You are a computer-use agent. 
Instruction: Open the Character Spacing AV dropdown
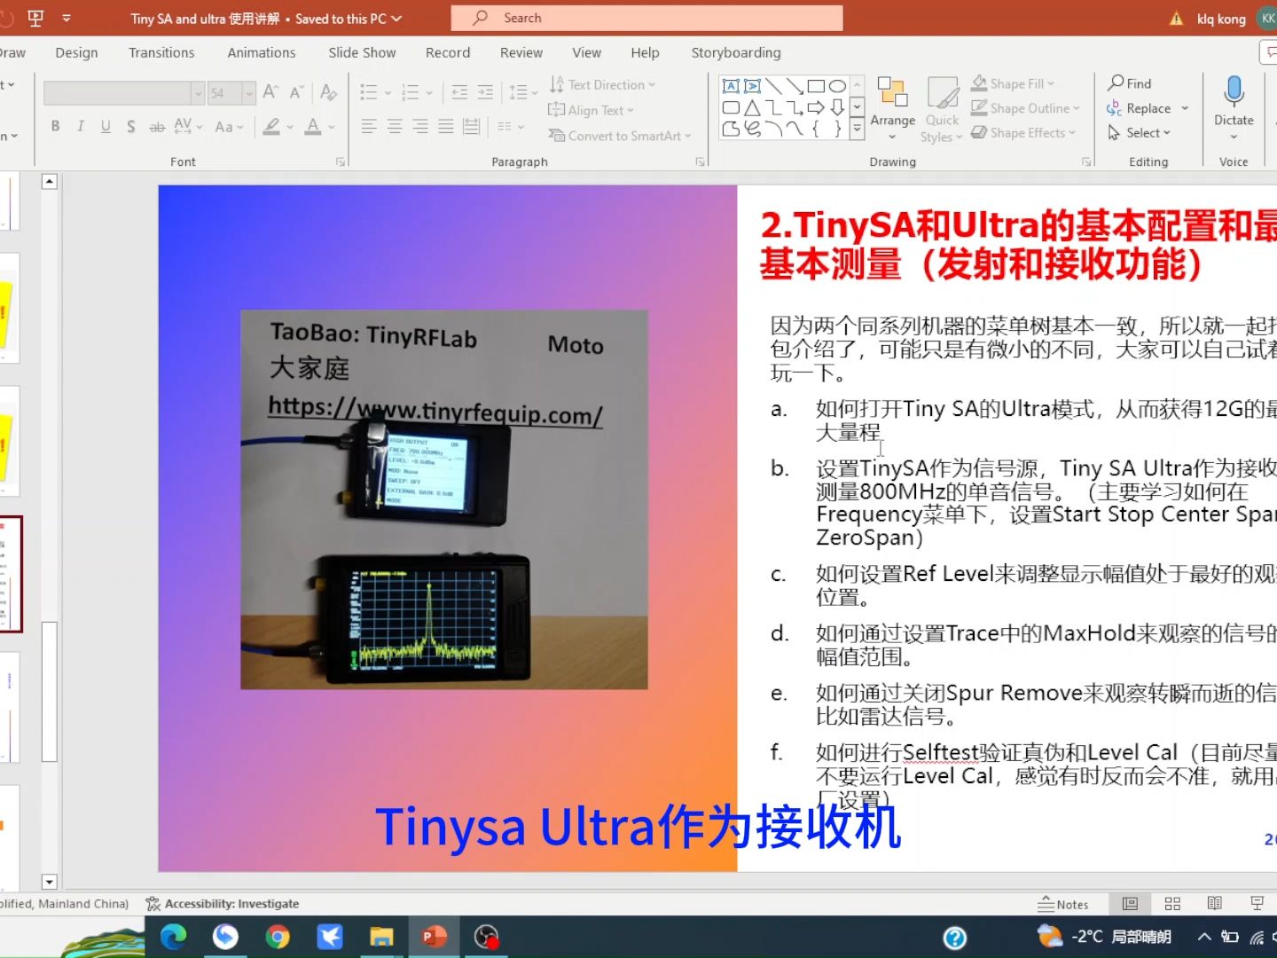click(188, 127)
